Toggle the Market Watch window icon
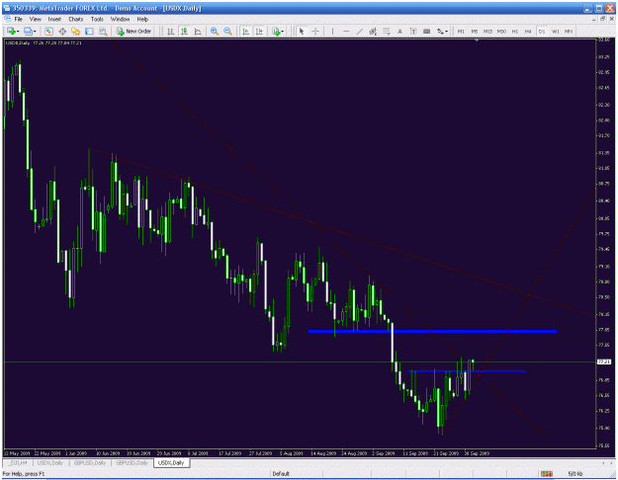Viewport: 618px width, 480px height. point(48,31)
